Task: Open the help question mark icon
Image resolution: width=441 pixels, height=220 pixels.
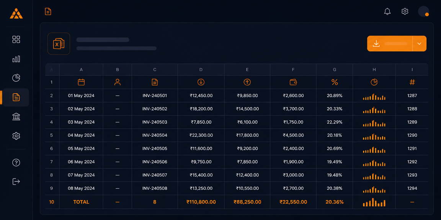Action: [x=16, y=162]
